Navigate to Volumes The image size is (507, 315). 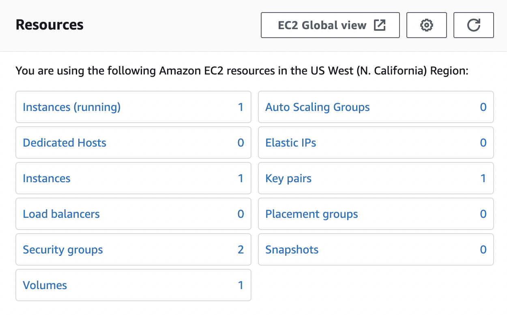point(45,285)
